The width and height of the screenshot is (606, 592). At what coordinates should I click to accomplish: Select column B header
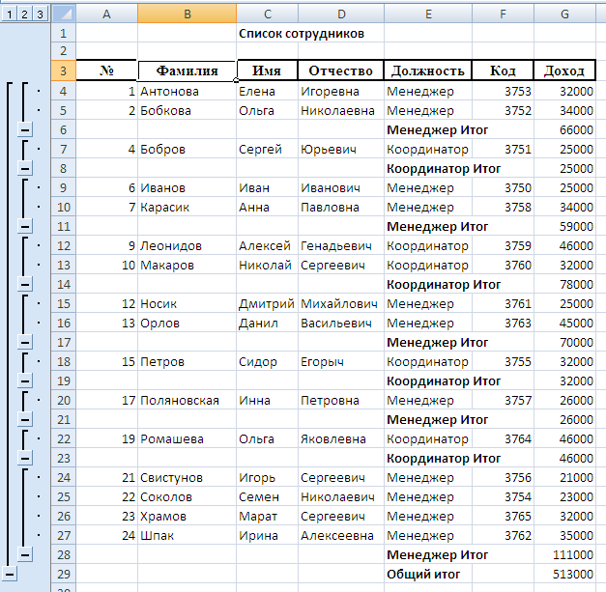[188, 14]
